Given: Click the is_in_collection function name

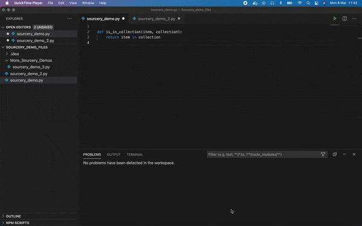Looking at the screenshot, I should (124, 32).
